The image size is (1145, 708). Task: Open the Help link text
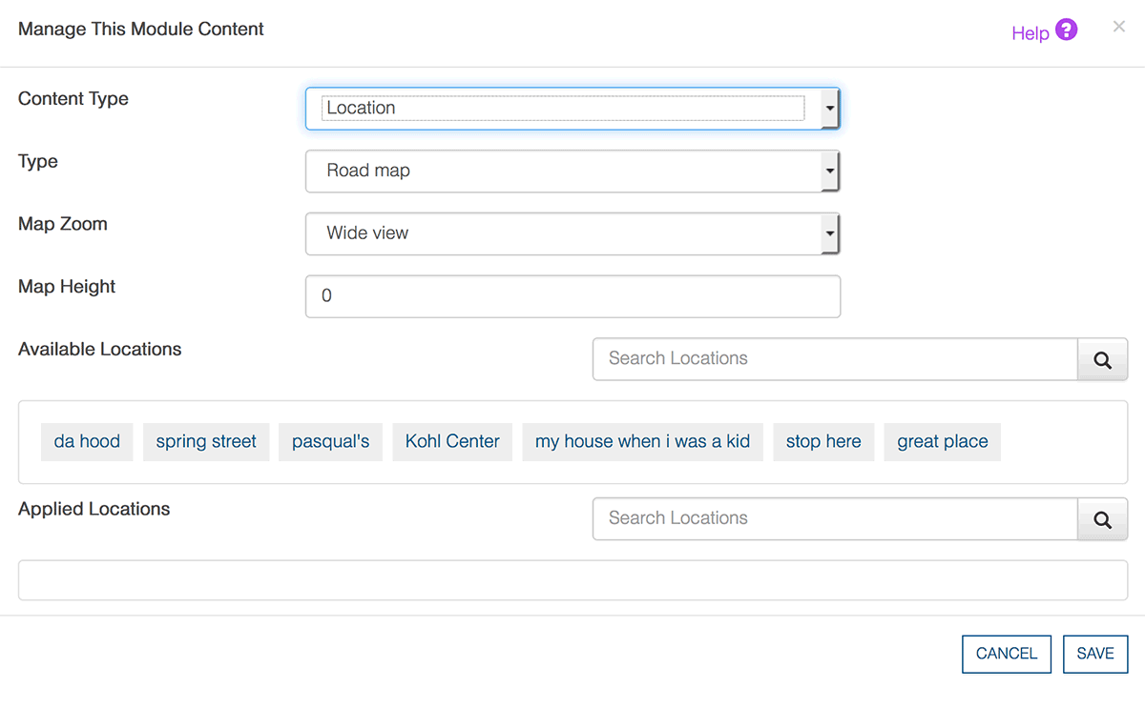1030,33
